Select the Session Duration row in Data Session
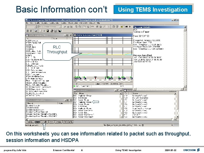This screenshot has height=153, width=204. [x=33, y=108]
